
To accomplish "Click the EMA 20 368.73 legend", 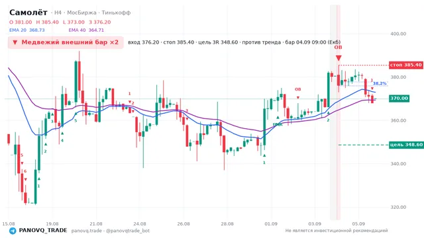I will tap(26, 30).
